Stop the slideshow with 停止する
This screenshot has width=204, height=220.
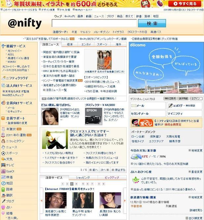[119, 170]
